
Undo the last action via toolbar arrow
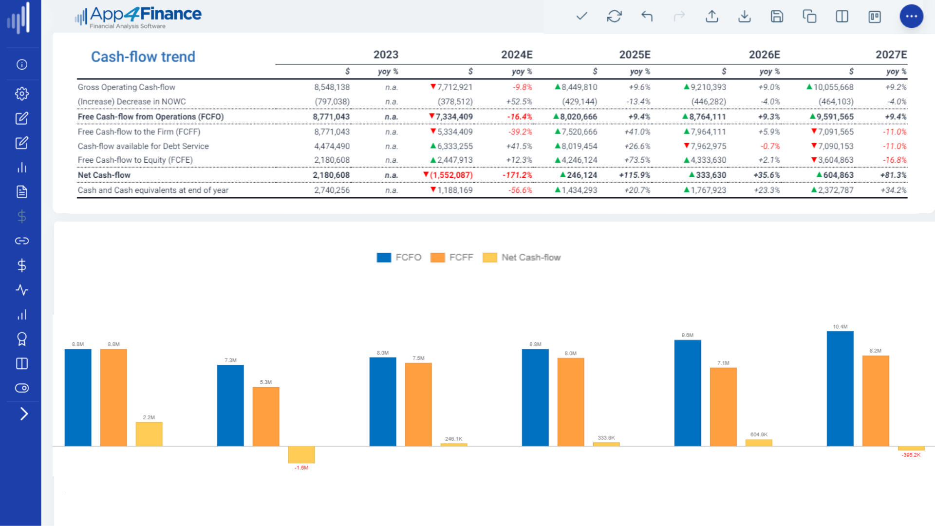coord(647,16)
